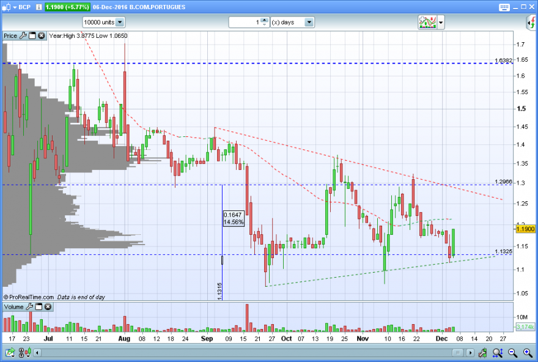Click the green 1.1900 (+5.77%) price badge
Image resolution: width=538 pixels, height=362 pixels.
67,7
